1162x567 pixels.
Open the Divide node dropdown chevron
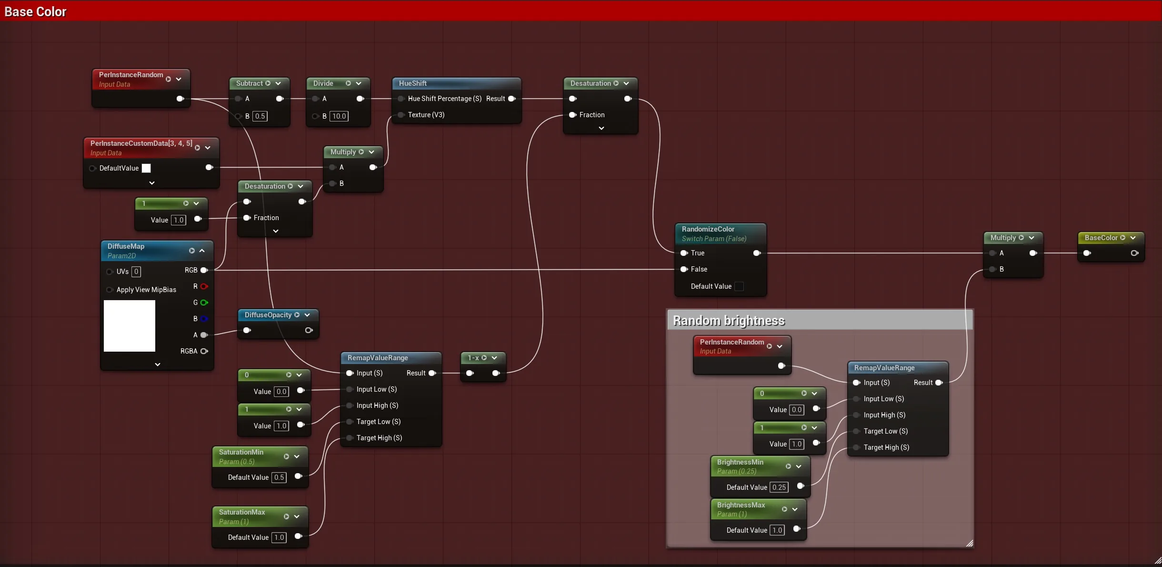coord(359,83)
